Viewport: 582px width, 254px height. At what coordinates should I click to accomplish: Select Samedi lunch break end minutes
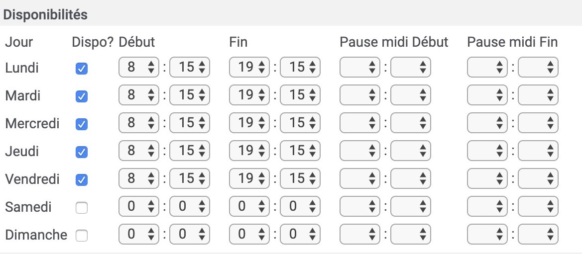(x=538, y=206)
